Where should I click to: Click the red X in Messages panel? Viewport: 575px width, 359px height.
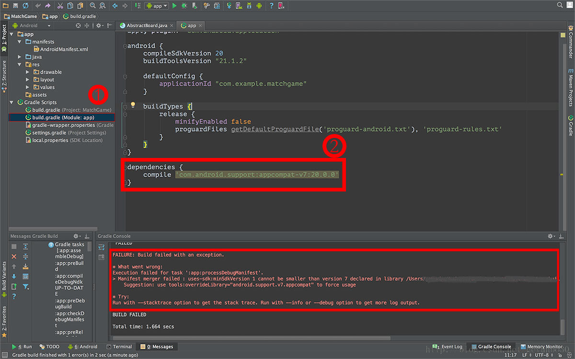tap(14, 257)
